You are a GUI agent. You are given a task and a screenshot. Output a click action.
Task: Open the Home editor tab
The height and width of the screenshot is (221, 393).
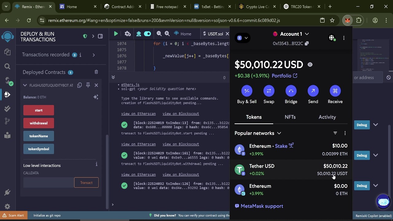pos(182,34)
